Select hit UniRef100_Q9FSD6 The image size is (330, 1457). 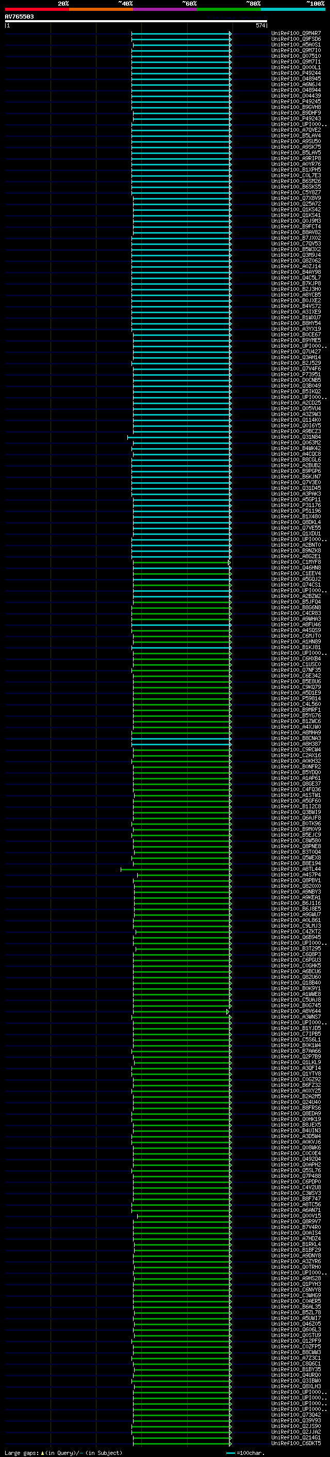(x=296, y=39)
